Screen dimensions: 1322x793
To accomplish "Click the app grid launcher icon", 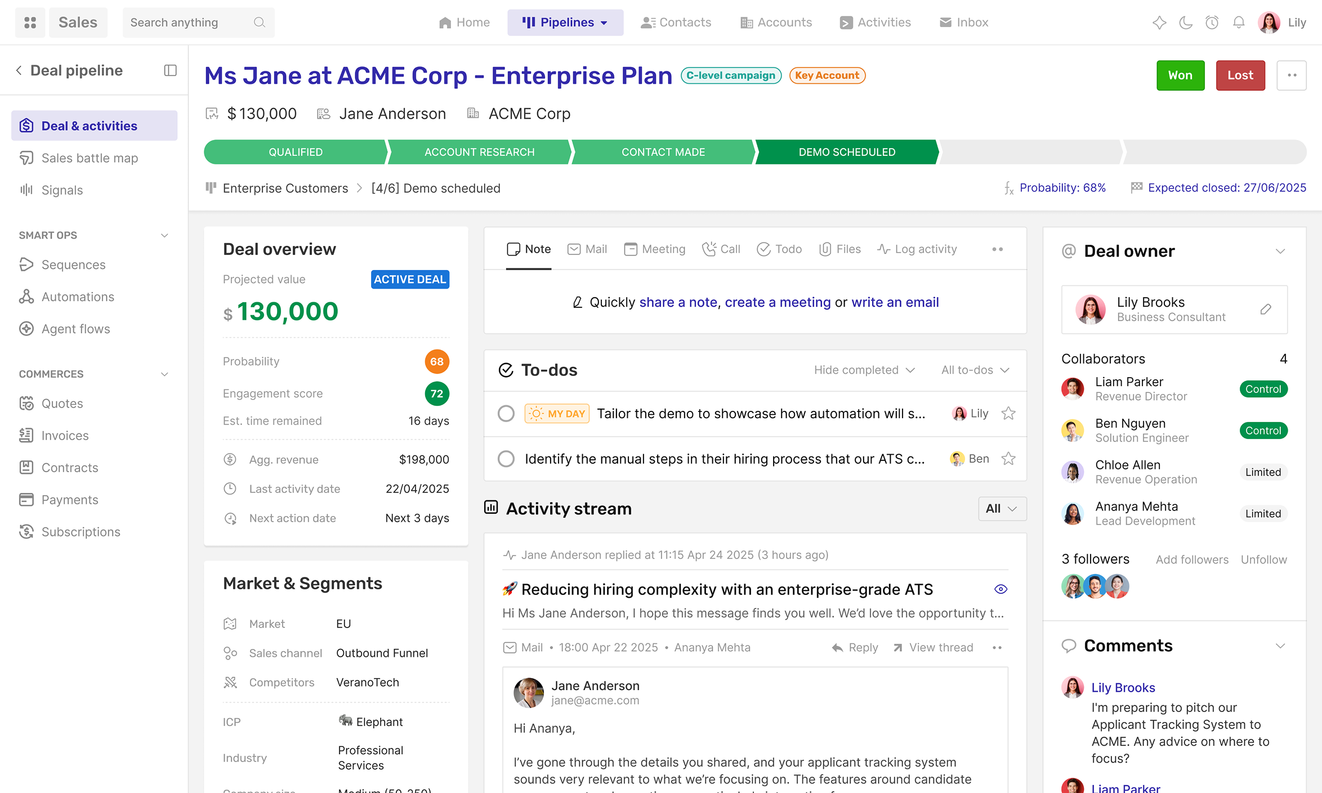I will [30, 23].
